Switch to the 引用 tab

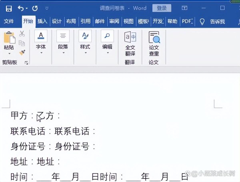pos(86,21)
